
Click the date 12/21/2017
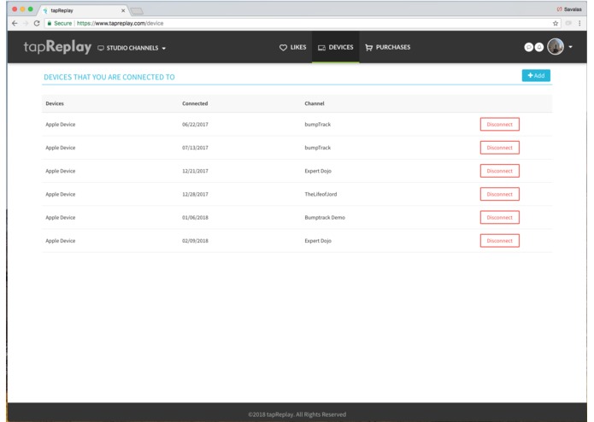tap(195, 171)
